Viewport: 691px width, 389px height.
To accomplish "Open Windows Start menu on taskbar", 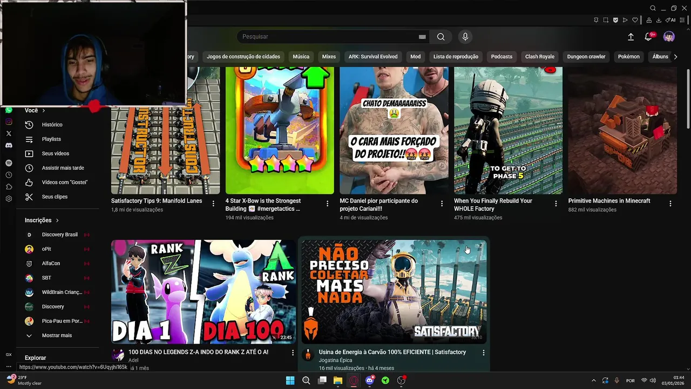I will pyautogui.click(x=290, y=380).
